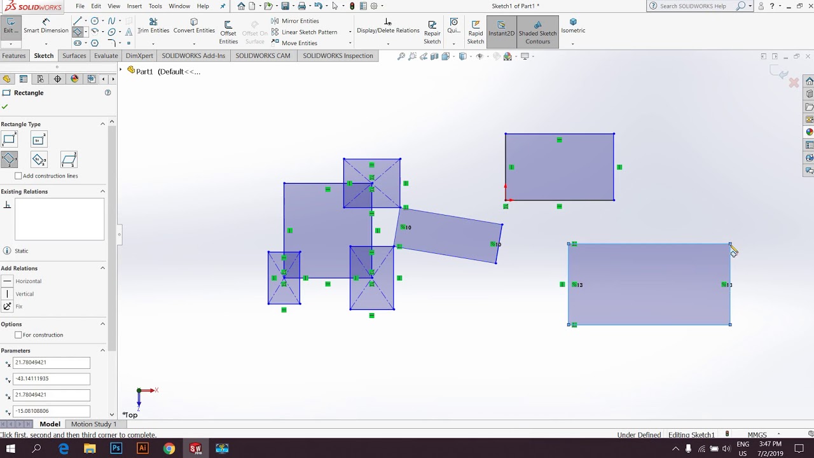
Task: Click the Search SOLIDWORKS Help field
Action: [x=697, y=6]
